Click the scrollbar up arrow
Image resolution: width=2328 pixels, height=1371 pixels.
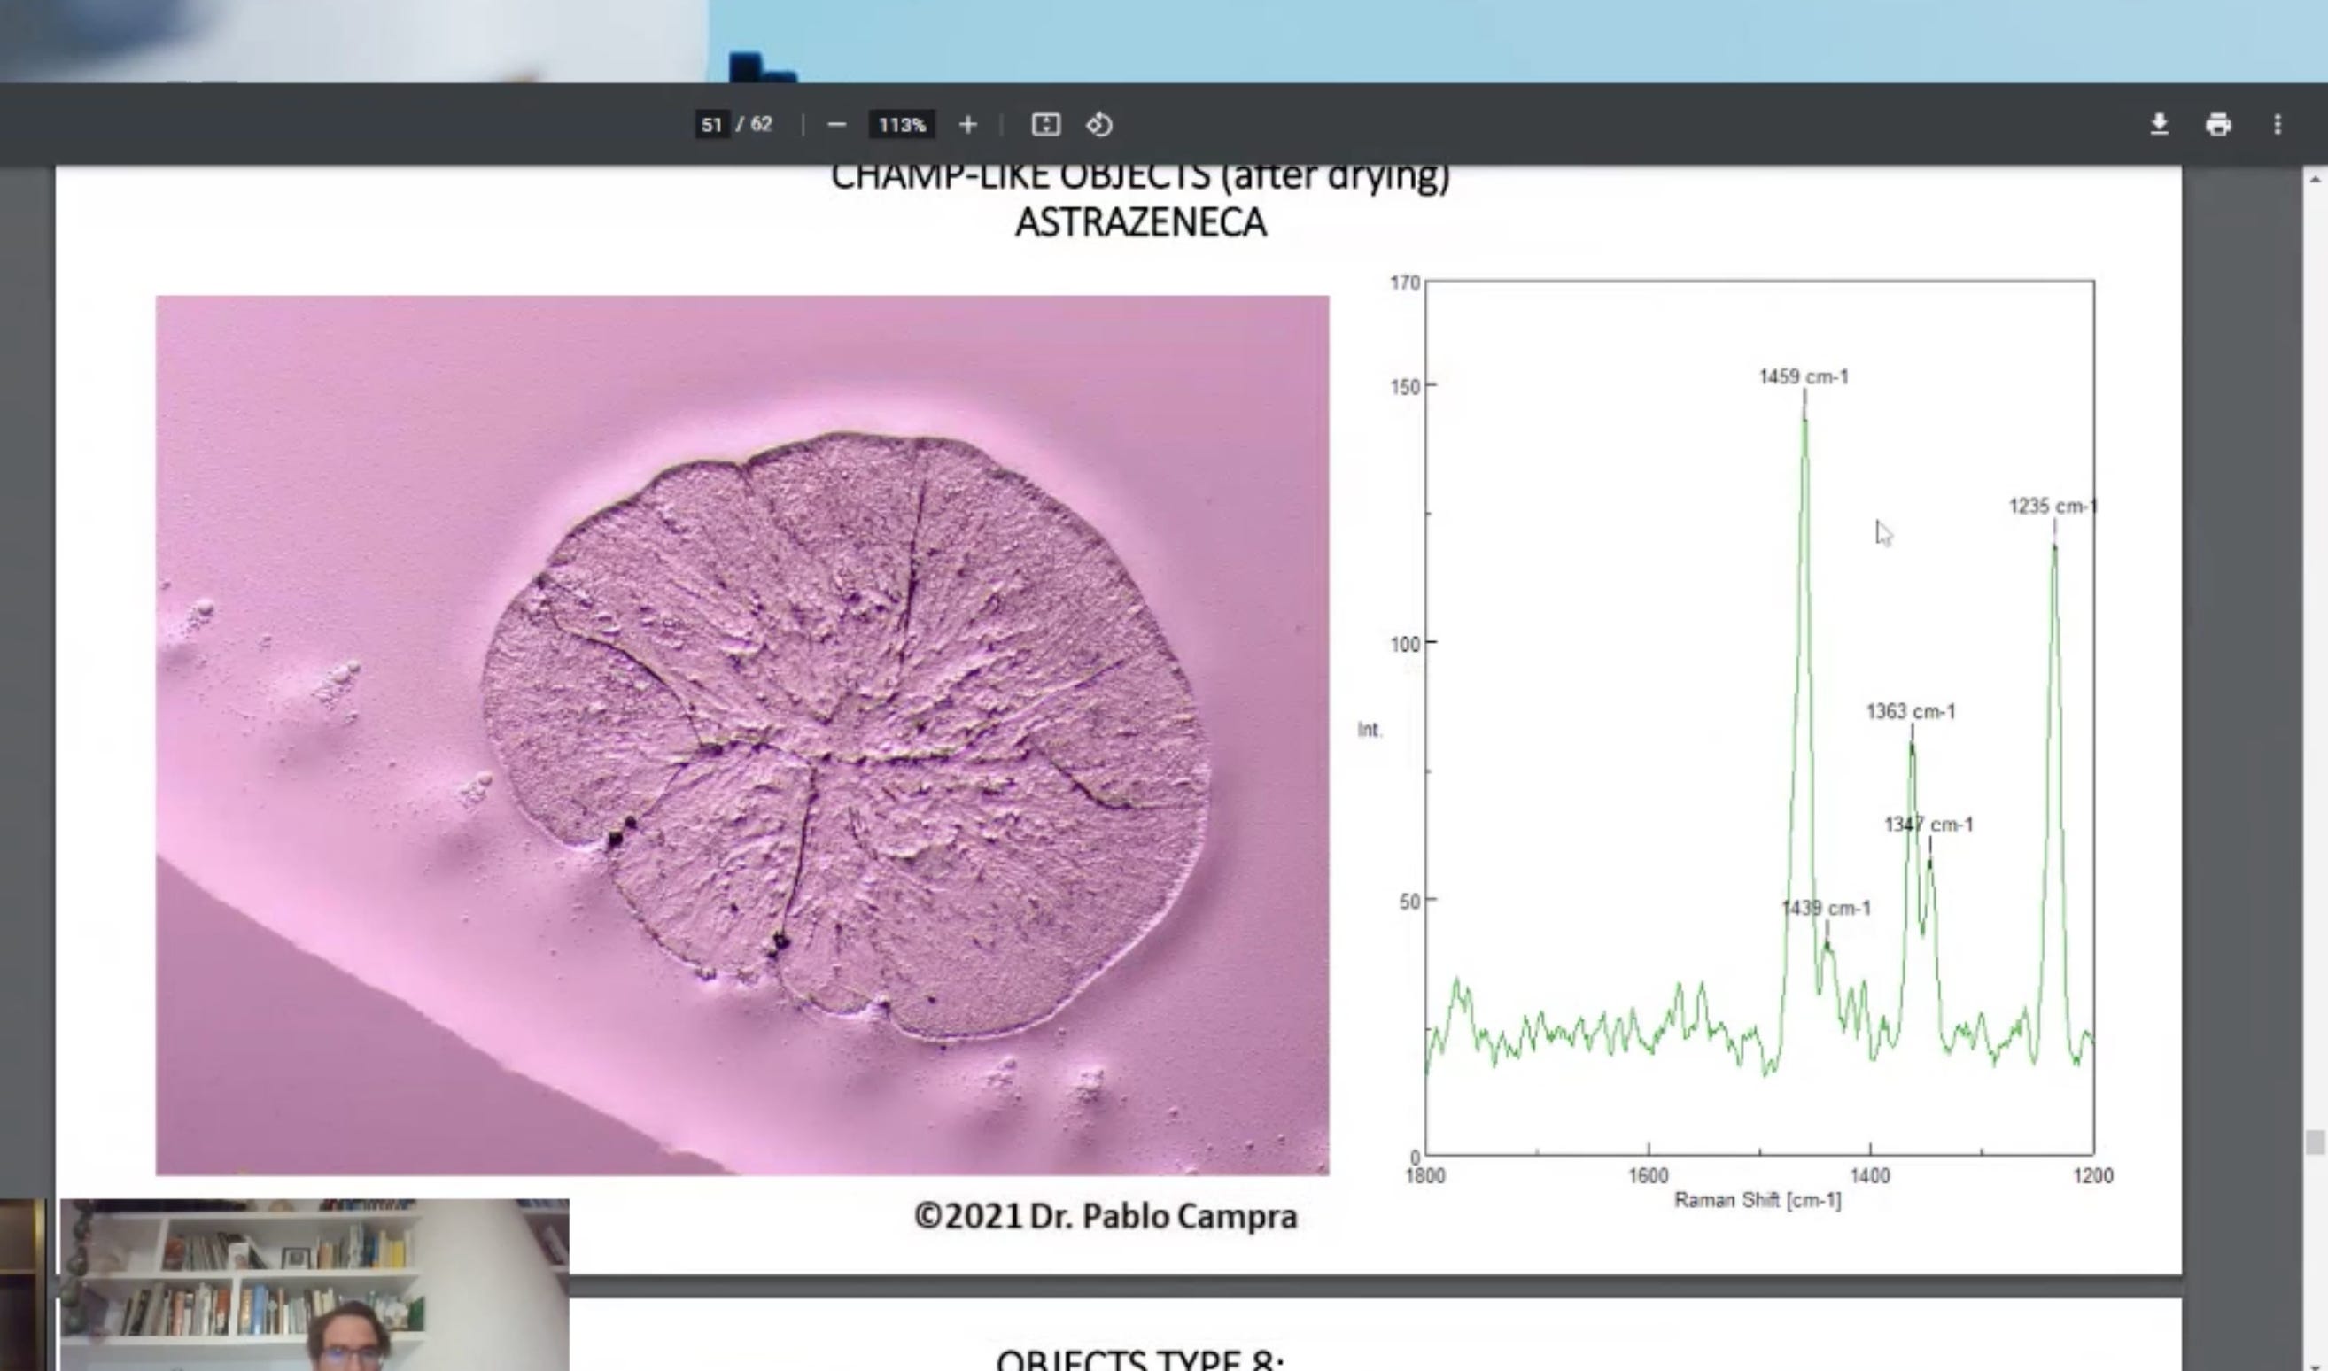2314,179
